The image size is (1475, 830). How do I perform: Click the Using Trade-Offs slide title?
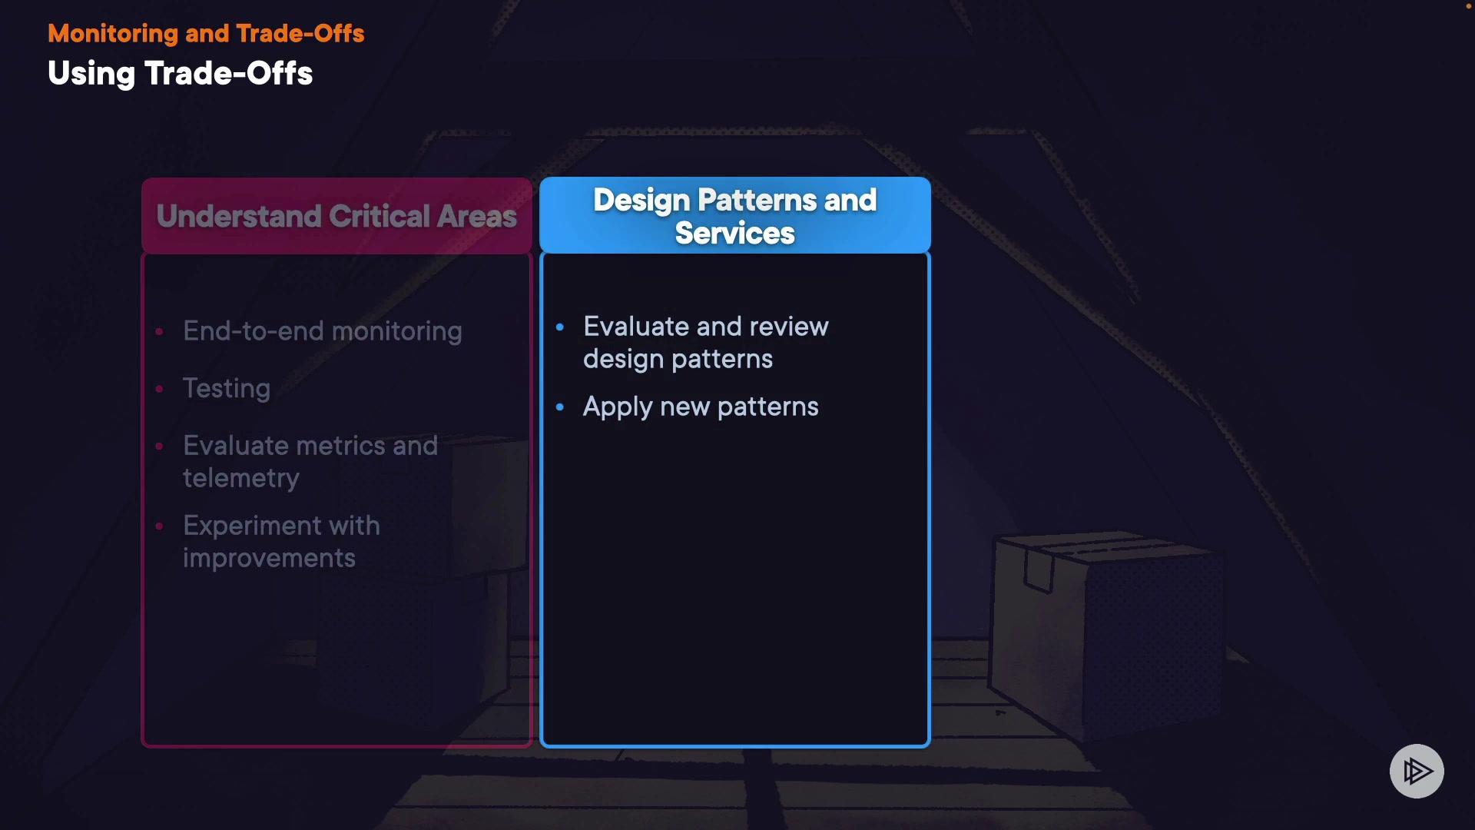point(180,74)
